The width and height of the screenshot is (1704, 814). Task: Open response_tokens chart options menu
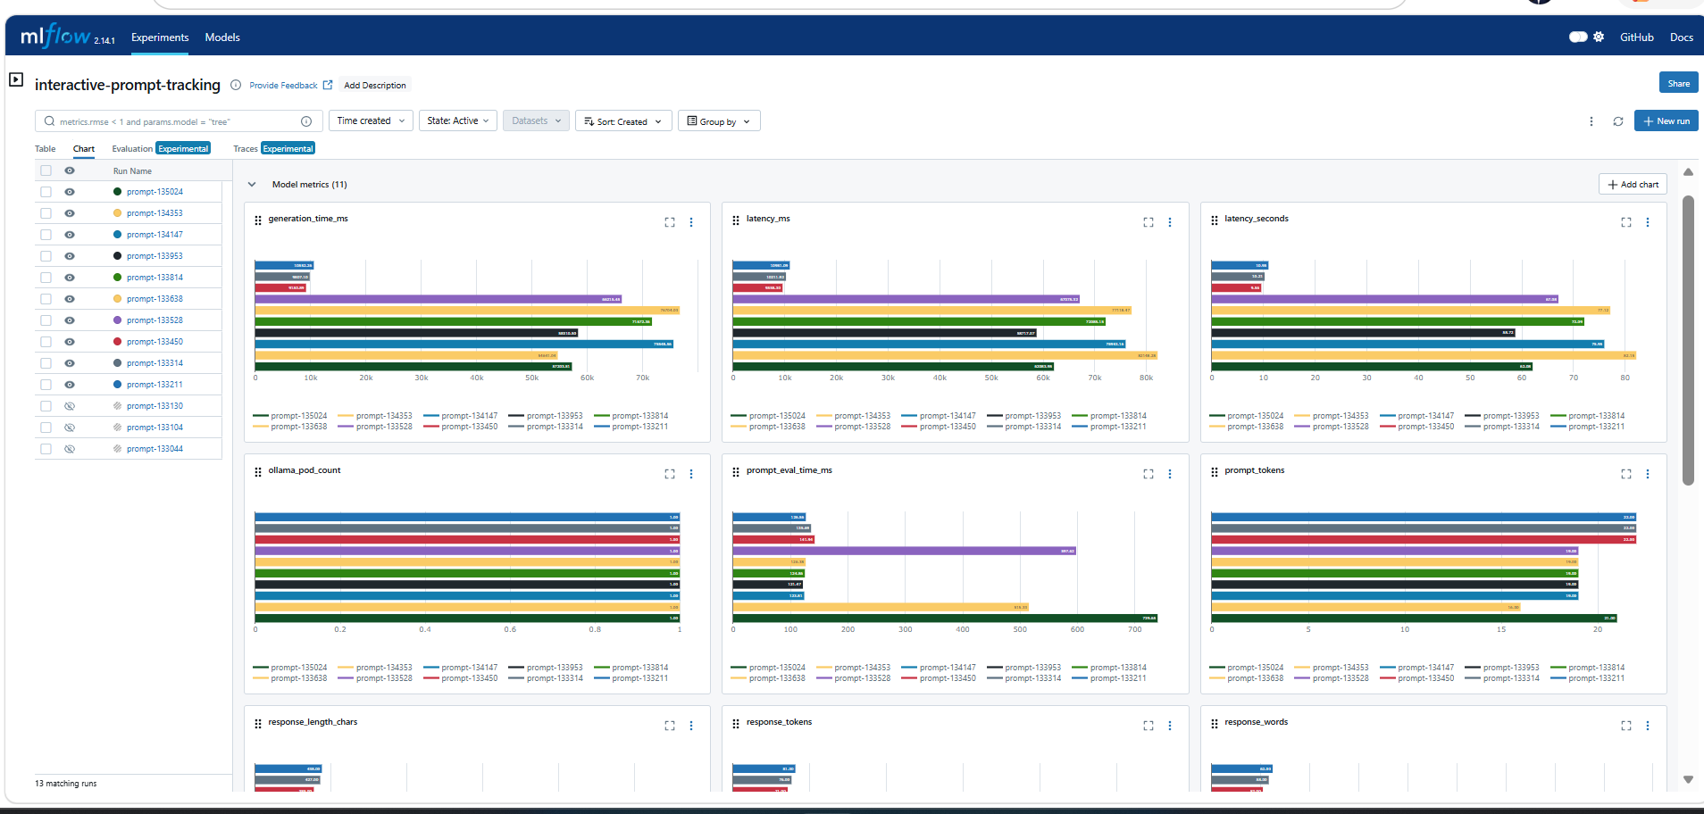click(1170, 726)
